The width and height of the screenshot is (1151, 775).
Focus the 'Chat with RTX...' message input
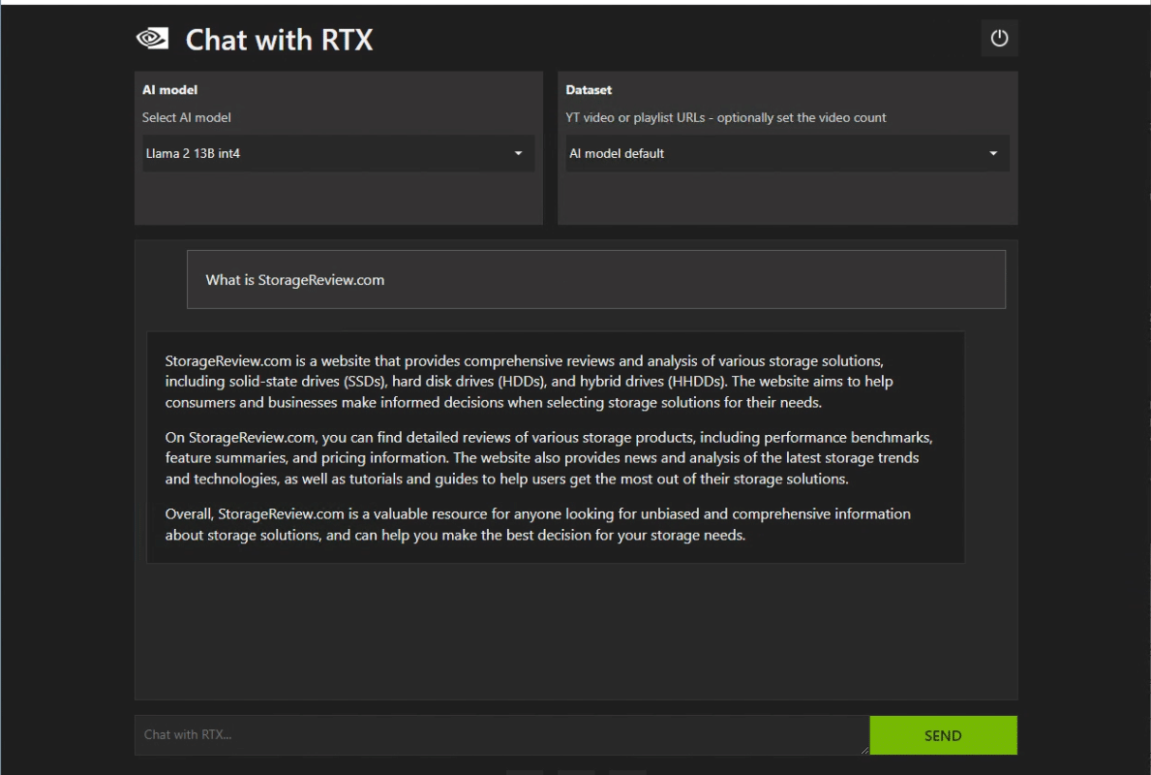(x=502, y=735)
